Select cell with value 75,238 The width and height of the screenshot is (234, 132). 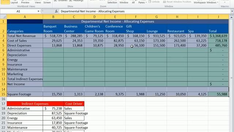pos(53,109)
